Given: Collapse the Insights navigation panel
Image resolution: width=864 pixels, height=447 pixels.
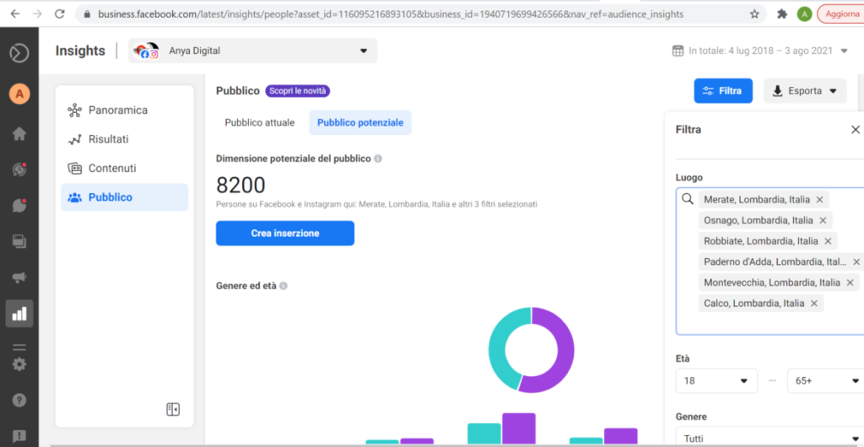Looking at the screenshot, I should point(173,410).
